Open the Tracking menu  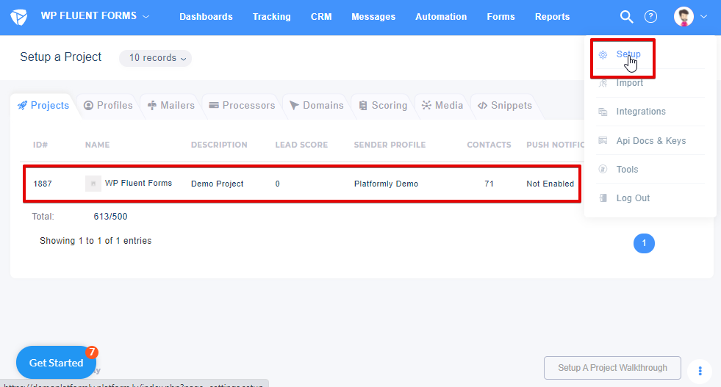click(x=272, y=17)
